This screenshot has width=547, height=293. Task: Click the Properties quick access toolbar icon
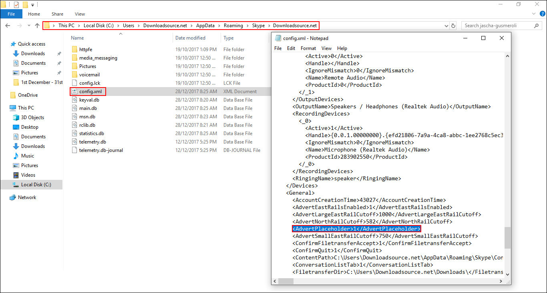click(x=16, y=5)
